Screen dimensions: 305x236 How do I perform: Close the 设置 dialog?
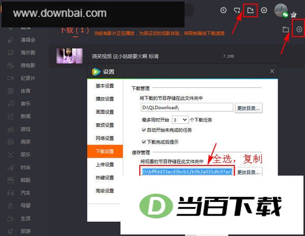click(272, 71)
